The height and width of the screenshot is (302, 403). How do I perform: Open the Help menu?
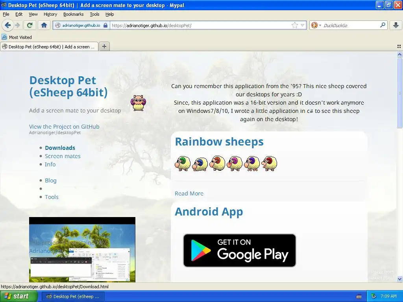109,15
